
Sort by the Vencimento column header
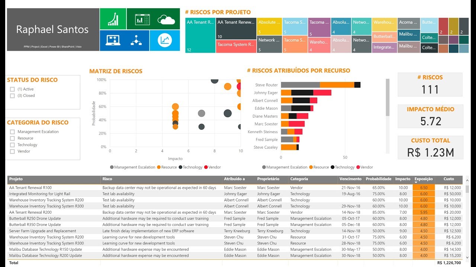pos(350,179)
